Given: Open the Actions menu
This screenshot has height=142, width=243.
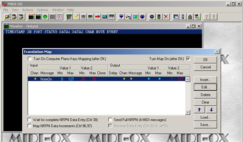Looking at the screenshot, I should pos(27,10).
